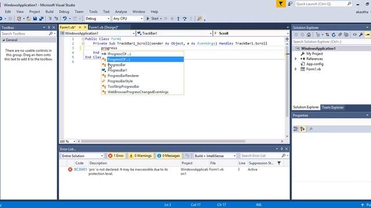Toggle the Preview Selected Items button

coord(368,35)
